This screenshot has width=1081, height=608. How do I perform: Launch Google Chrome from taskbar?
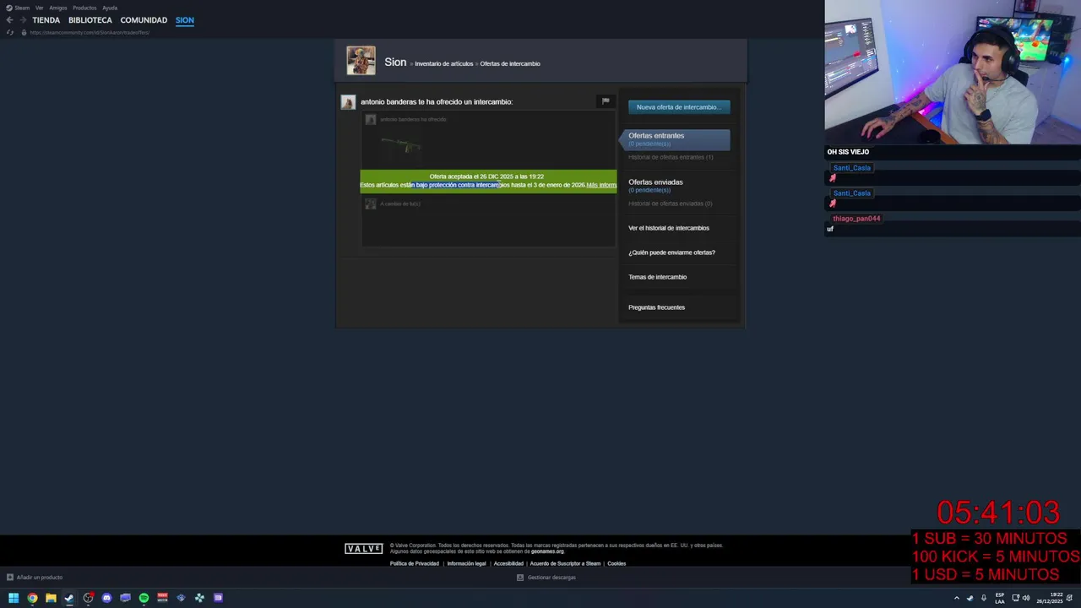pos(32,598)
